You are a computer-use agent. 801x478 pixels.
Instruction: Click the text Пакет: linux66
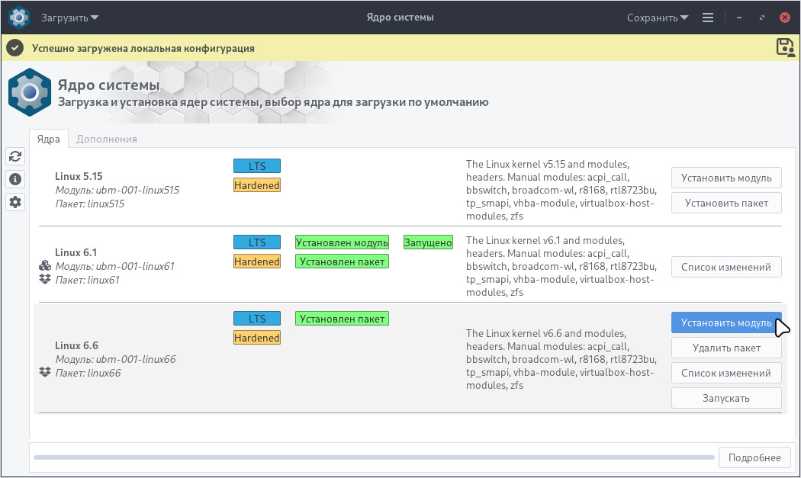coord(88,373)
